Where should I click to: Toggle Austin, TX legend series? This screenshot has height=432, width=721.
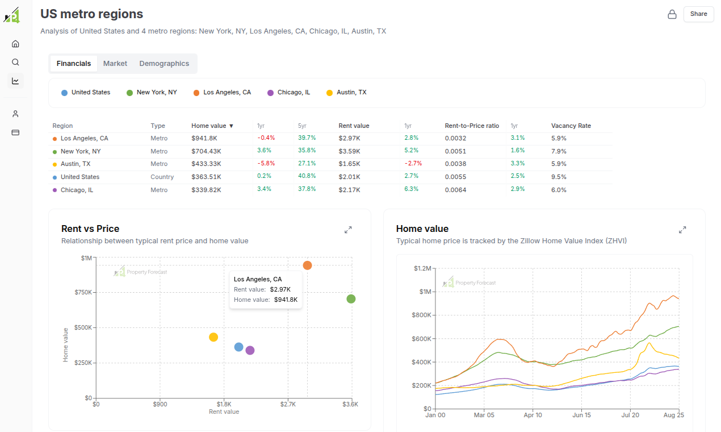click(x=346, y=92)
